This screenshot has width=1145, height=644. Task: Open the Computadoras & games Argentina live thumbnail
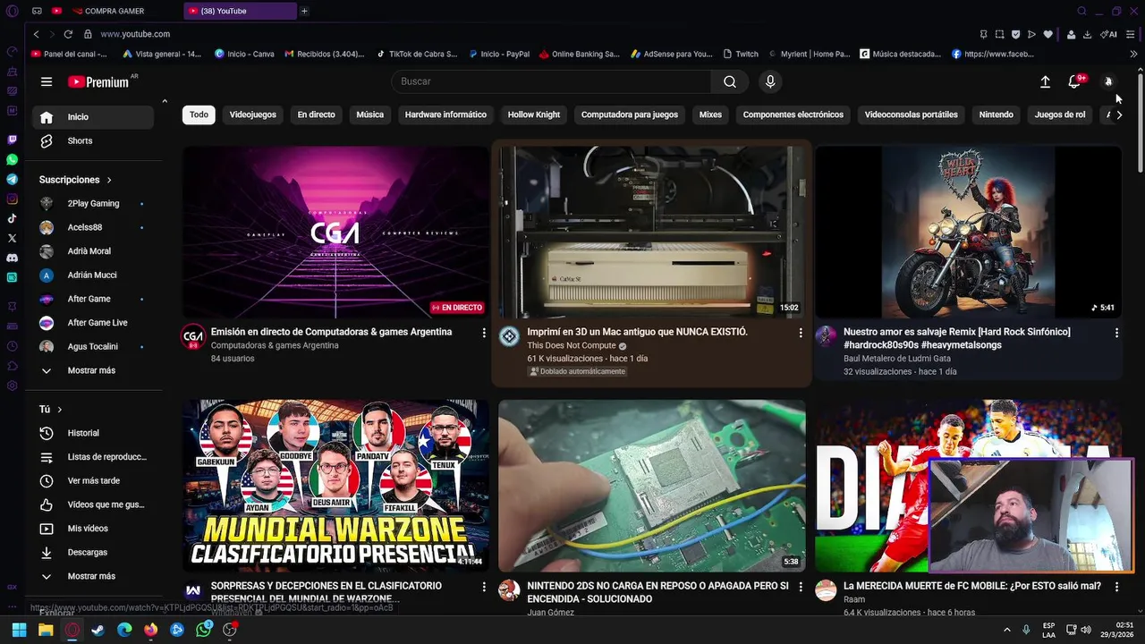(x=336, y=233)
